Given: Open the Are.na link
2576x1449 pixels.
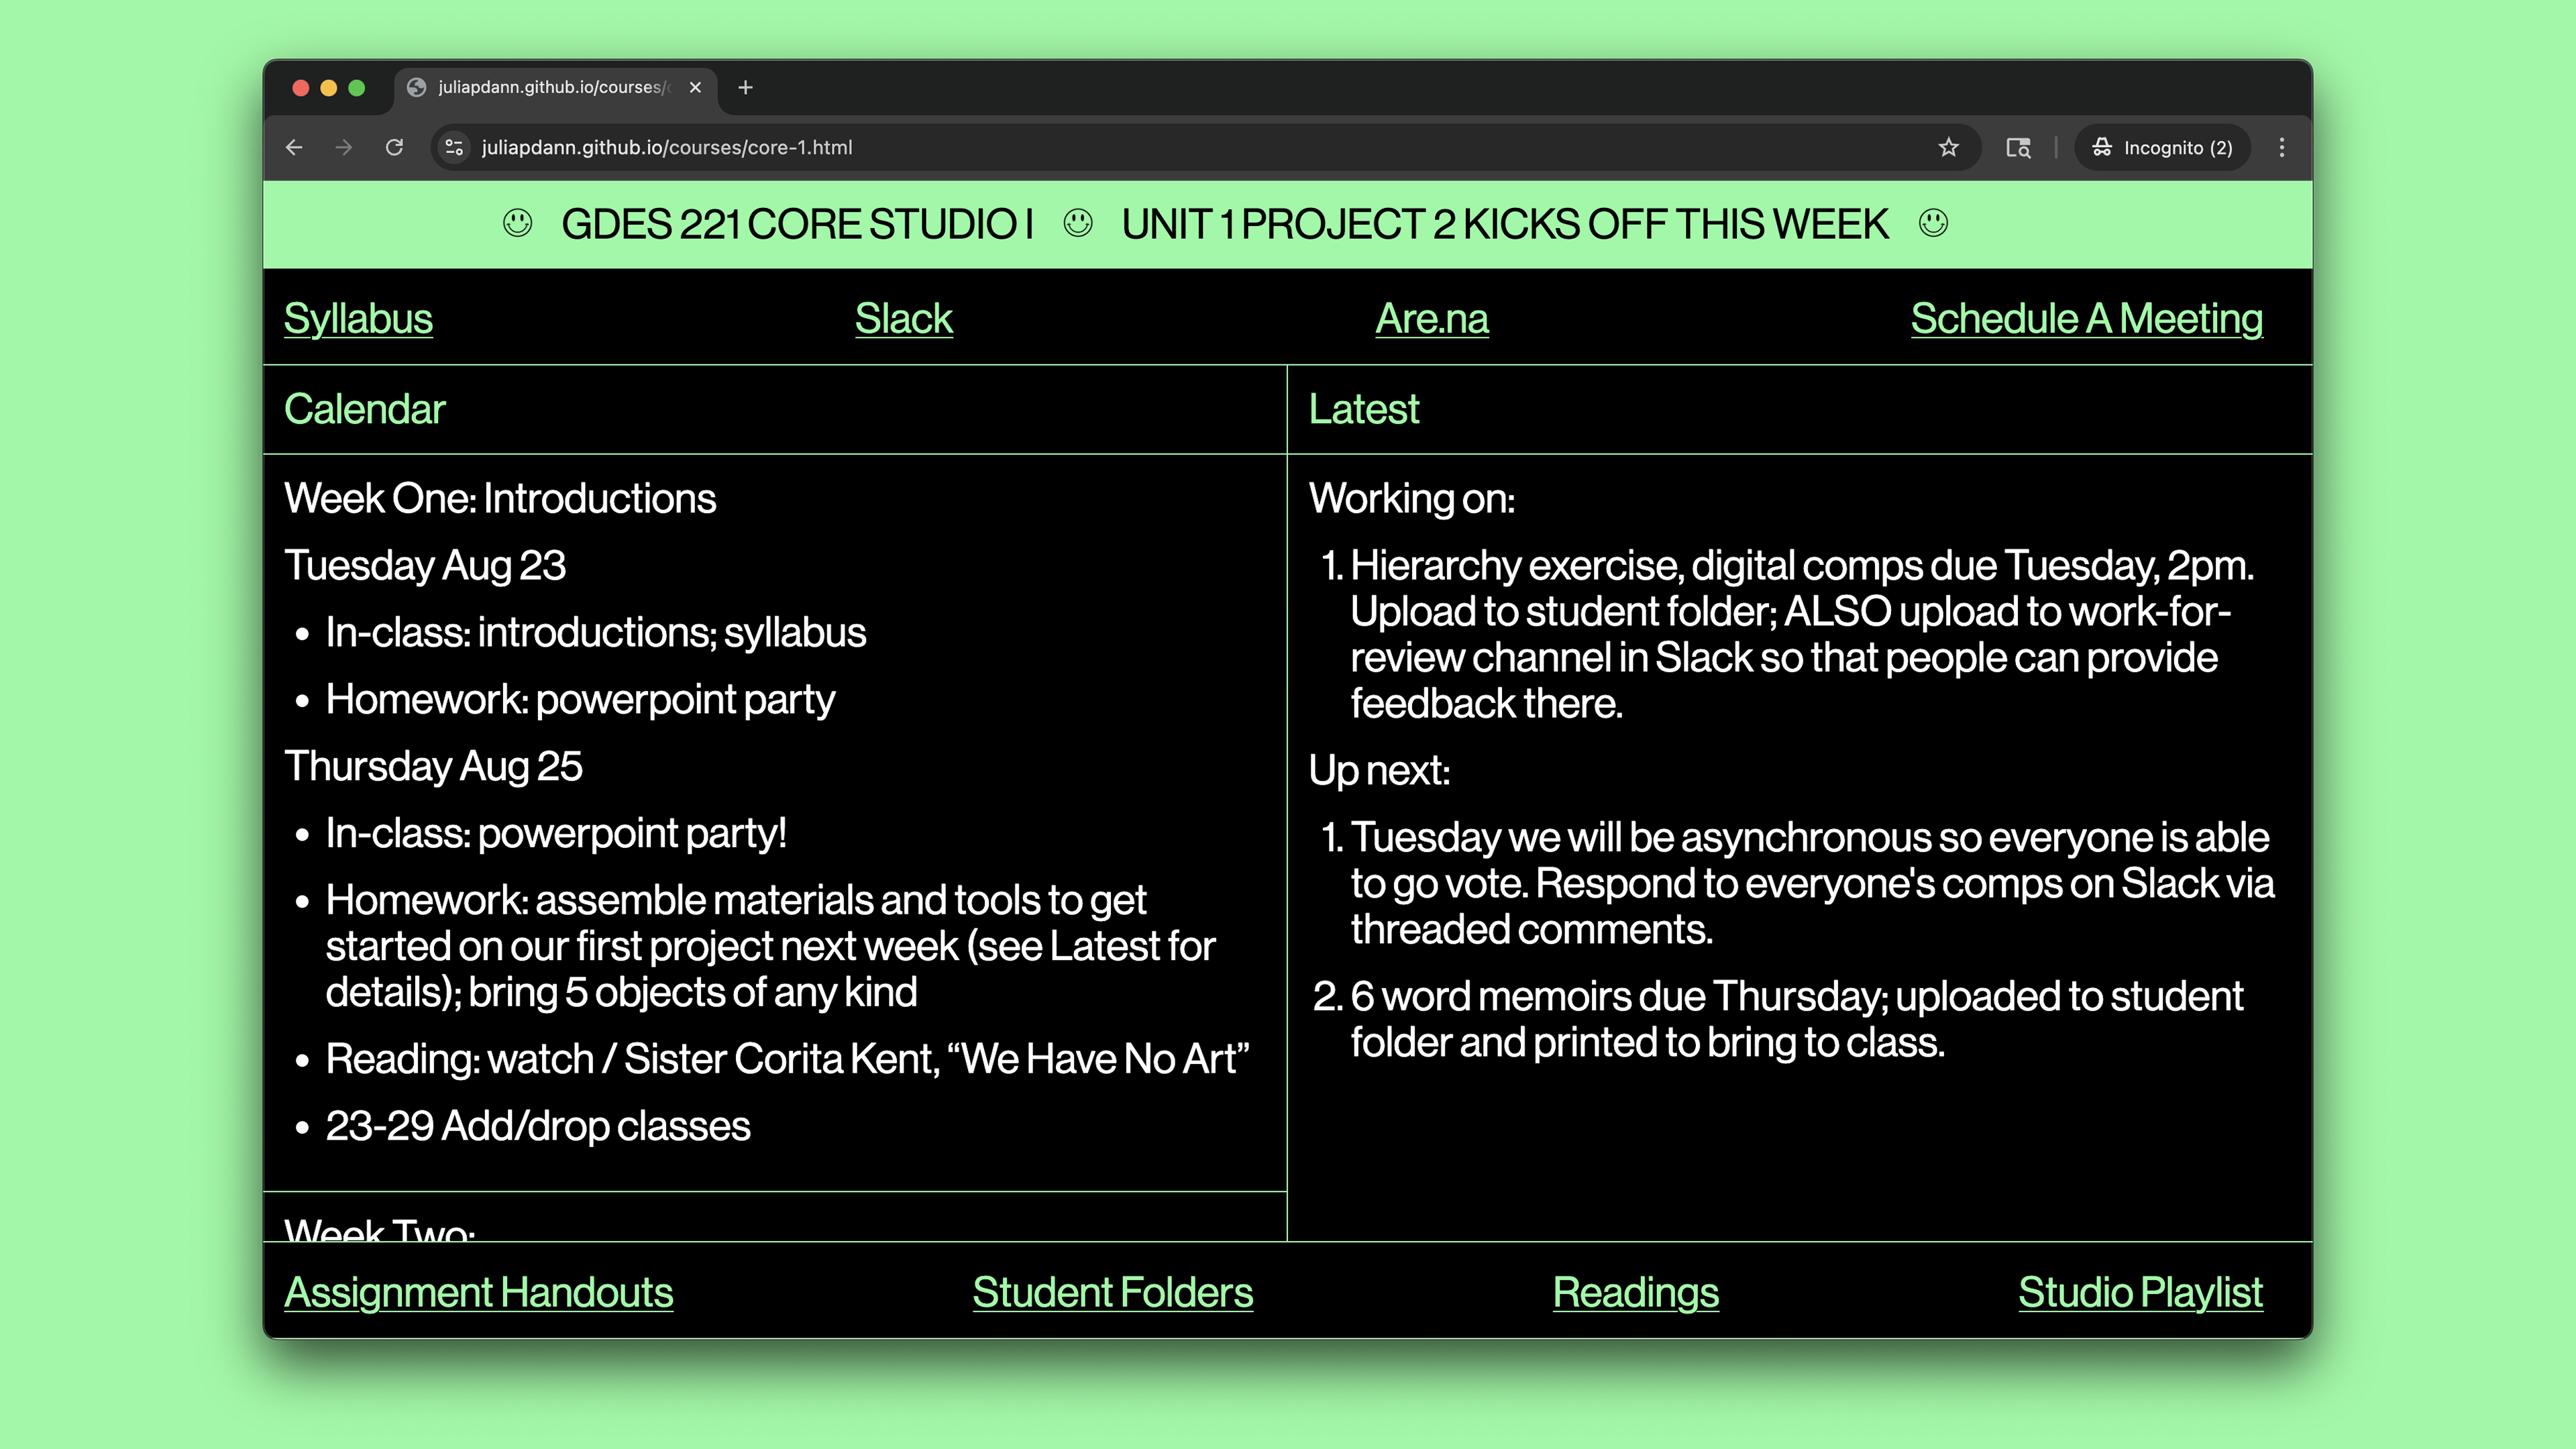Looking at the screenshot, I should tap(1431, 318).
